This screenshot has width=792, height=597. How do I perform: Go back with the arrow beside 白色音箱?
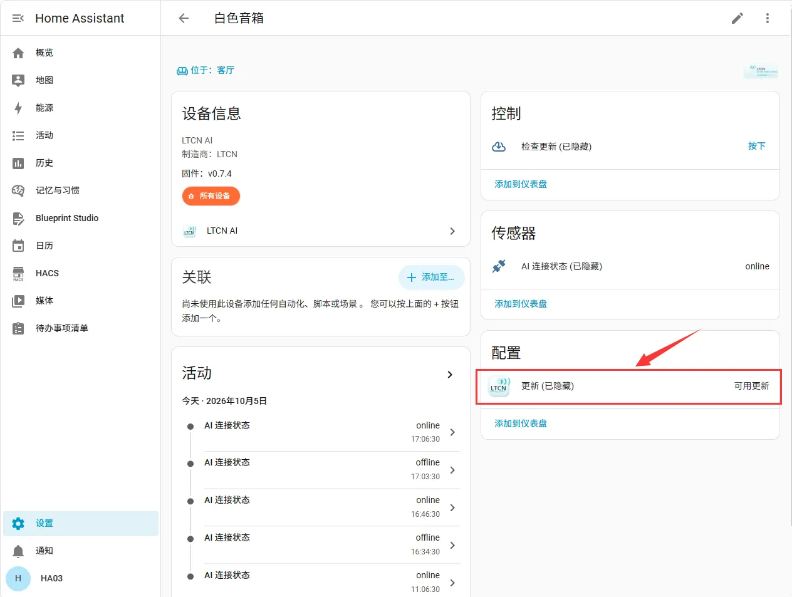click(184, 18)
